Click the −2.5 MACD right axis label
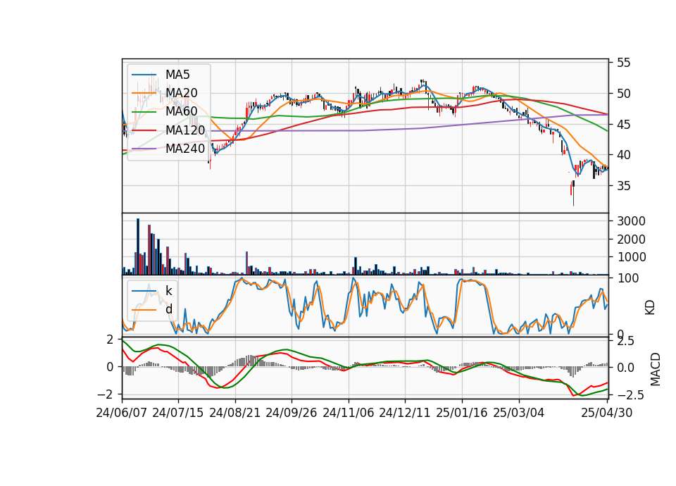 click(630, 395)
